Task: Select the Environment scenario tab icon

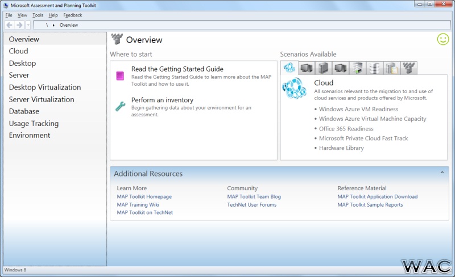Action: click(408, 68)
